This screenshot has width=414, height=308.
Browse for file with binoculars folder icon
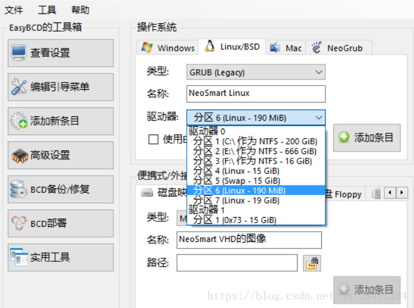[x=312, y=263]
